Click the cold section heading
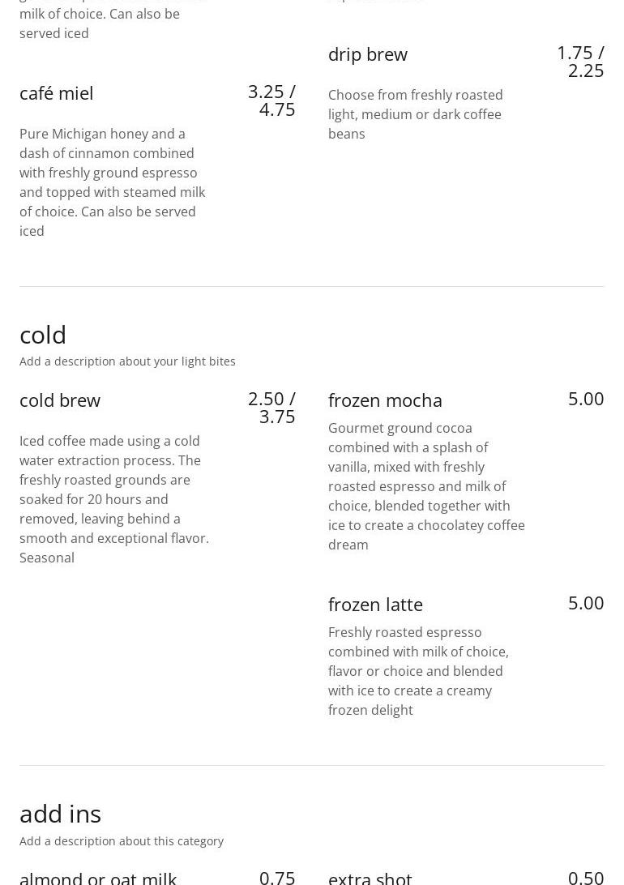 pyautogui.click(x=43, y=335)
